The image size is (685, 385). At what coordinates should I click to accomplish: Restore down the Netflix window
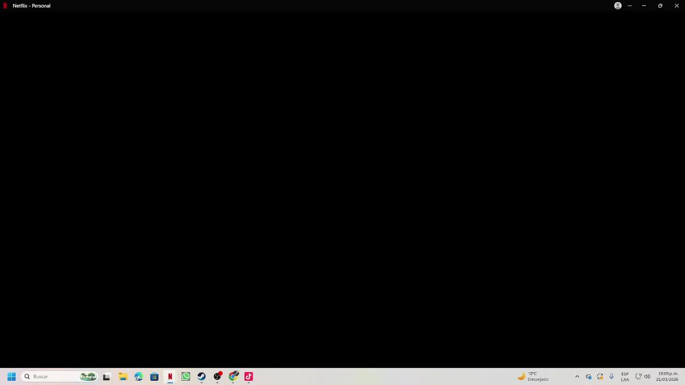660,6
